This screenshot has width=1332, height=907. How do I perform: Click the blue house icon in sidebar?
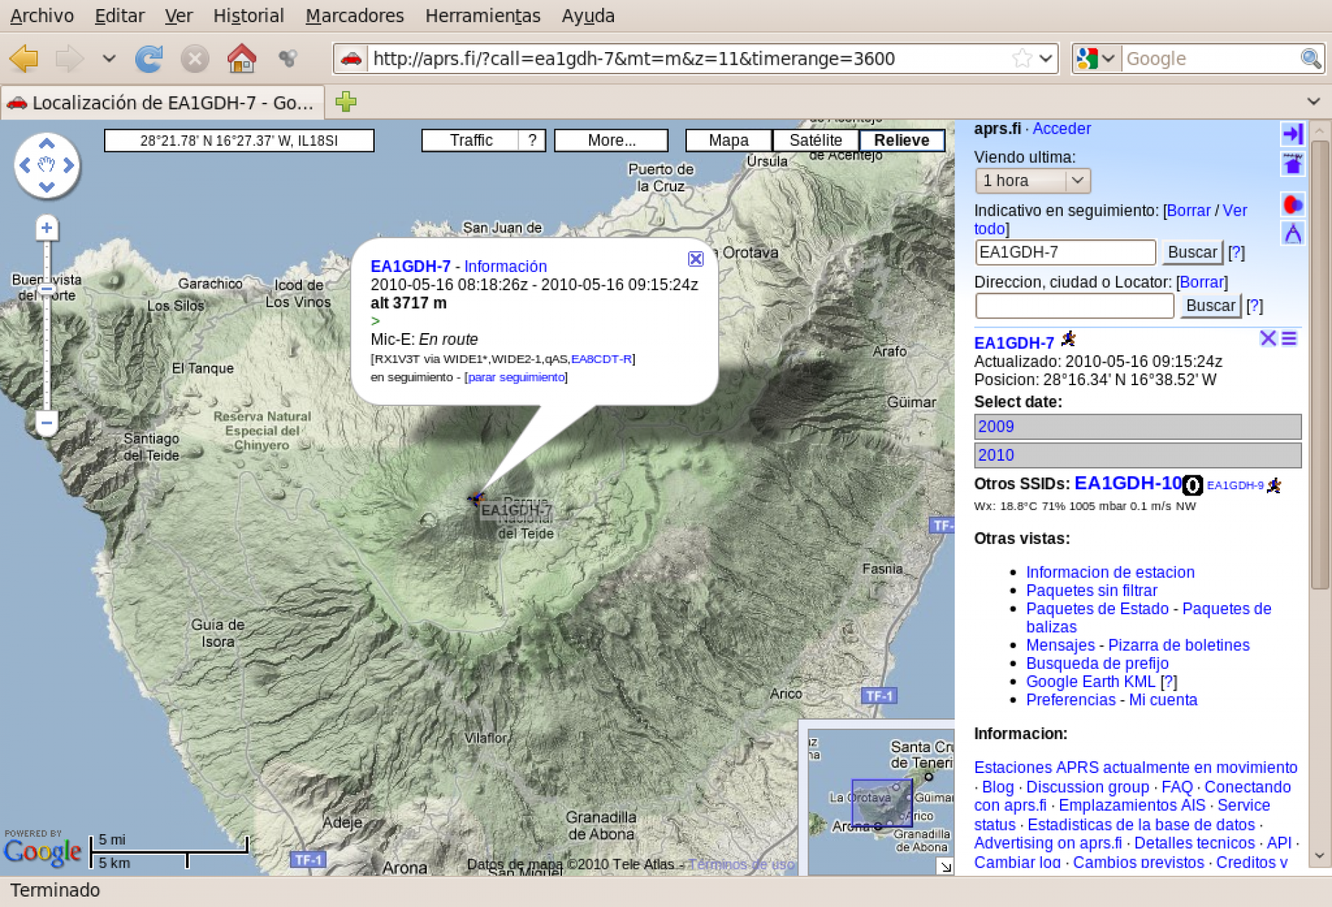[x=1292, y=164]
